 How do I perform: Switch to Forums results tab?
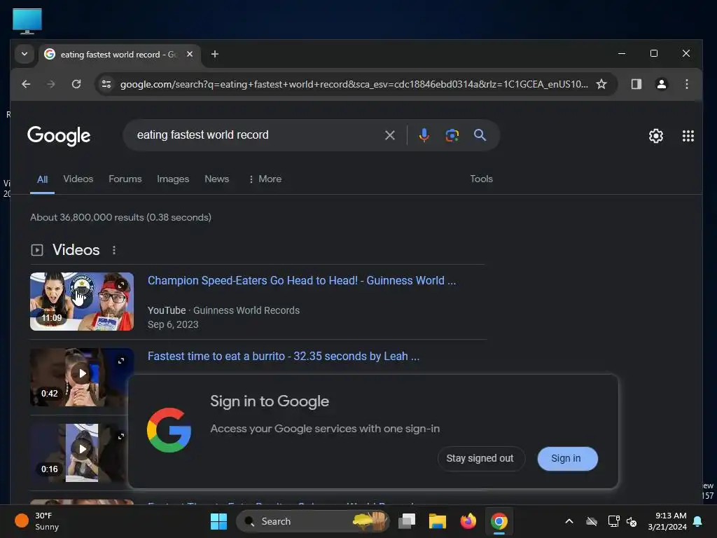(125, 179)
